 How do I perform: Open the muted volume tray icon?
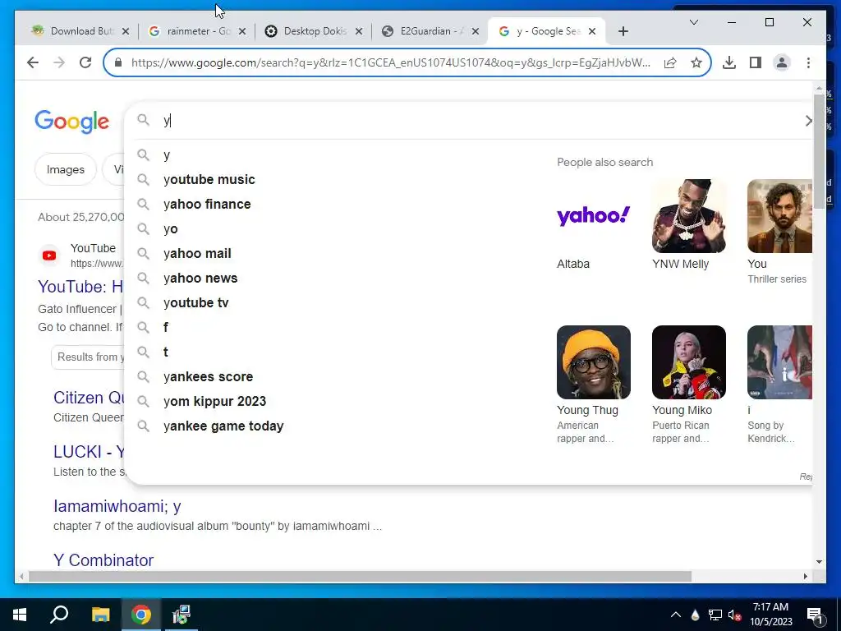(734, 615)
